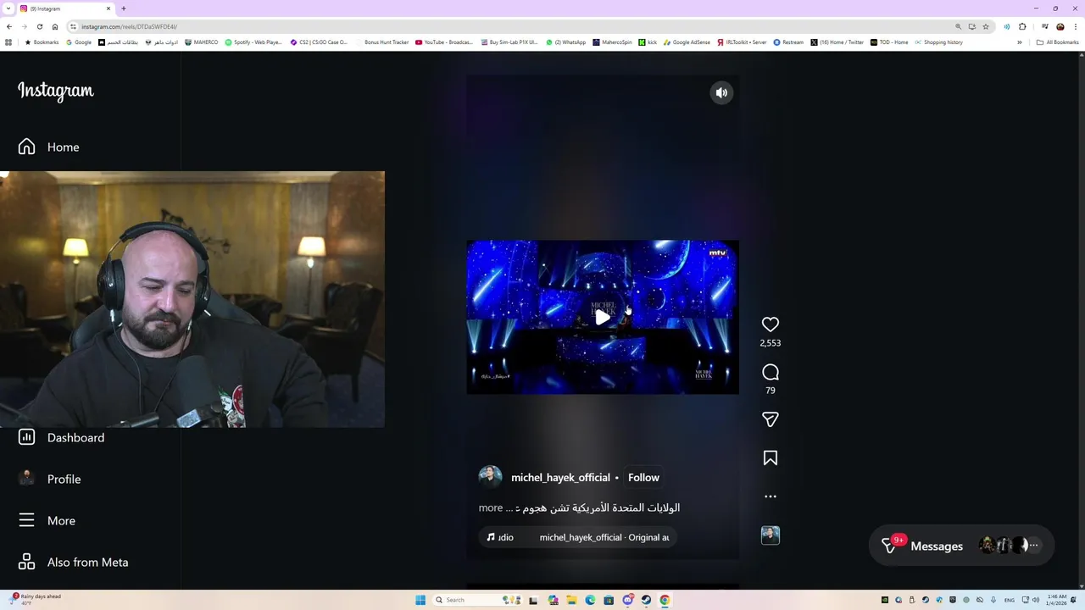Expand Also from Meta
This screenshot has height=610, width=1085.
[x=73, y=562]
